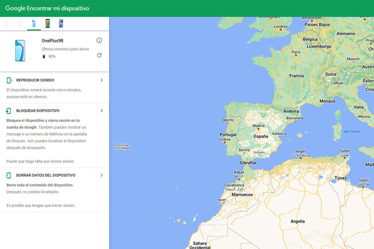374x249 pixels.
Task: Click the Reproducir sonido phone icon
Action: (9, 81)
